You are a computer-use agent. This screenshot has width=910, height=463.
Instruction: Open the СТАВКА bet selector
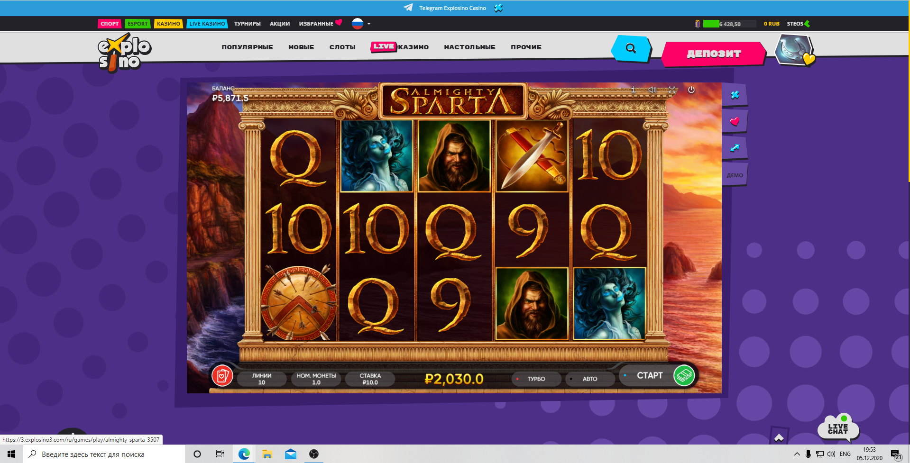[x=370, y=379]
